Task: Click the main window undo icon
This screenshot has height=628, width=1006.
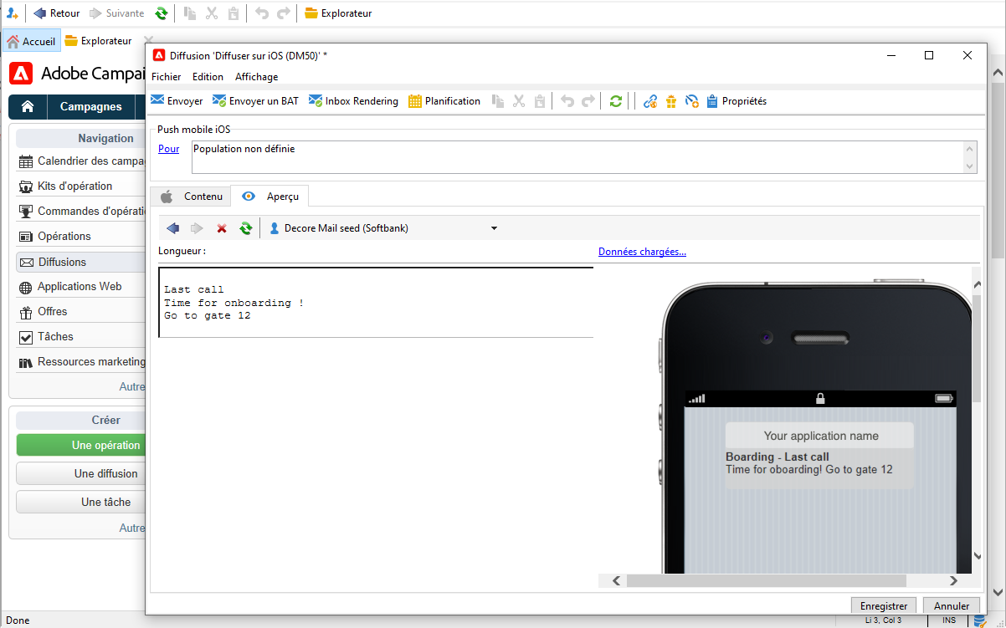Action: [x=262, y=13]
